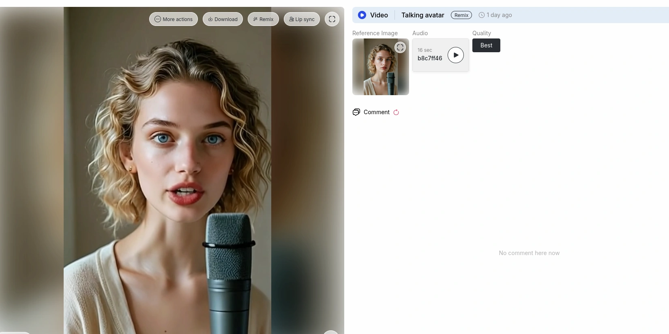Open the More actions menu
The height and width of the screenshot is (334, 669).
pos(174,19)
